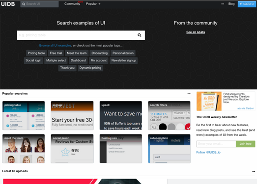
Task: Select the My account tag
Action: click(x=98, y=60)
